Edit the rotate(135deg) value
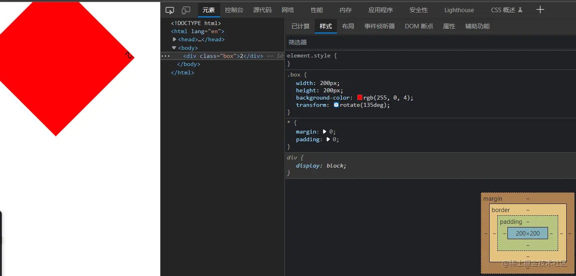 coord(363,105)
